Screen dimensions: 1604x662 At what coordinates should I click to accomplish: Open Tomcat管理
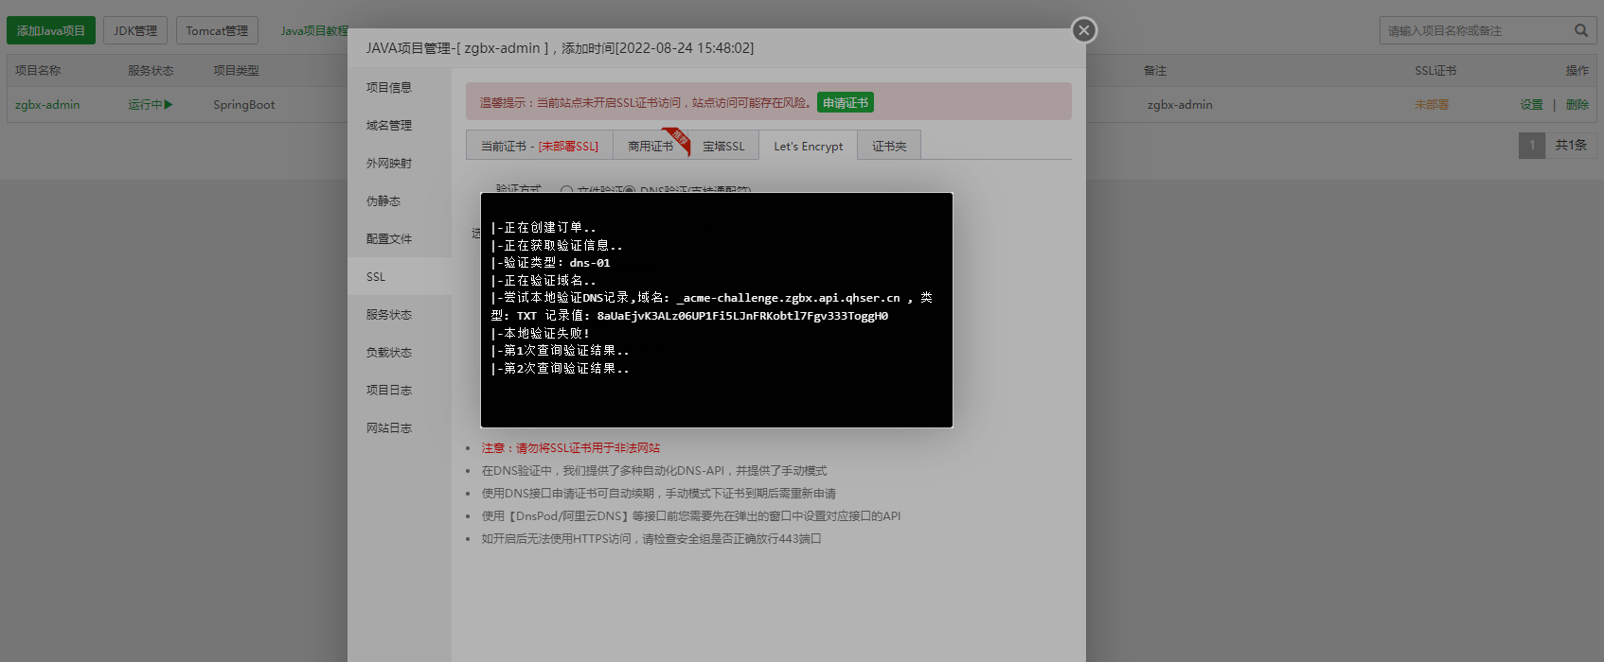click(x=217, y=30)
